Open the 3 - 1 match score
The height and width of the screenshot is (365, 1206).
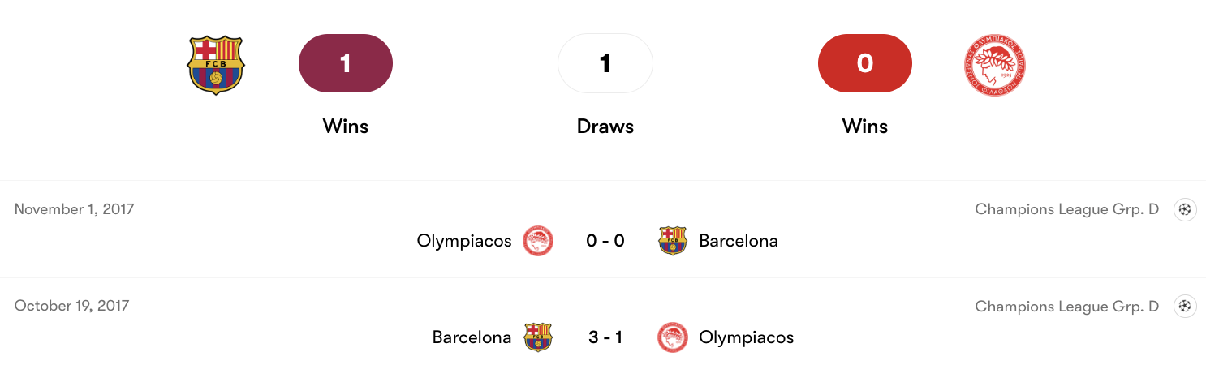(x=605, y=337)
